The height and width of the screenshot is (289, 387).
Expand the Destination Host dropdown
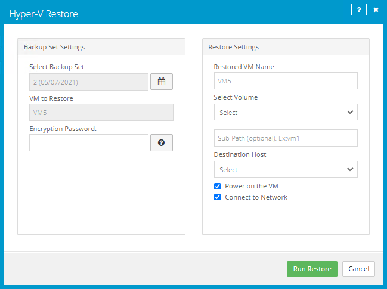point(285,169)
